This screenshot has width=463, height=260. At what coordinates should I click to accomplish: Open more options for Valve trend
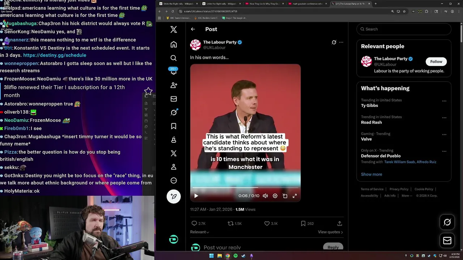pyautogui.click(x=444, y=135)
